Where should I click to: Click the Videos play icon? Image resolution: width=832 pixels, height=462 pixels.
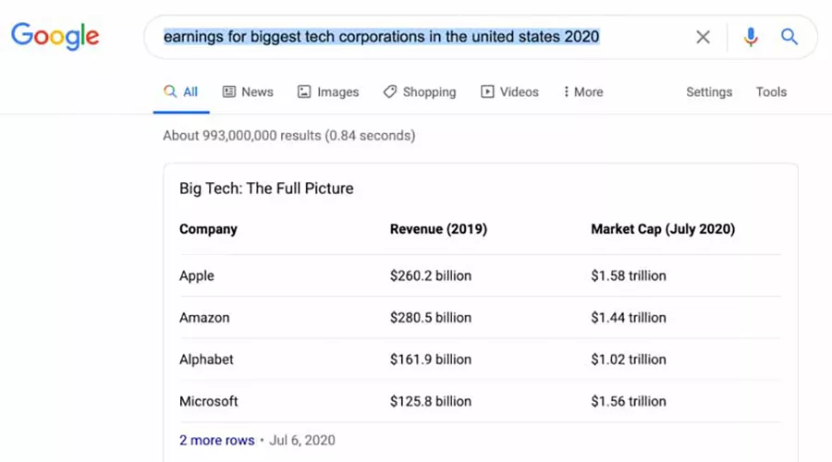tap(487, 91)
